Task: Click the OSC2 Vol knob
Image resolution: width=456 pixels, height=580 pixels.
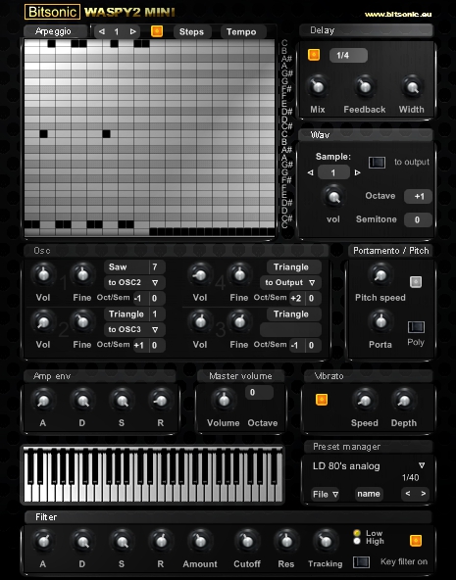Action: point(43,321)
